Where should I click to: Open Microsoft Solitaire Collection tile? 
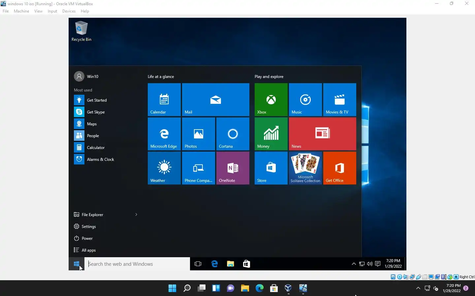pos(305,168)
